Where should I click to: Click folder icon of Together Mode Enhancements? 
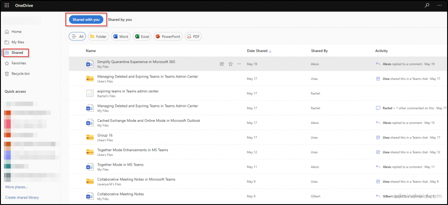pyautogui.click(x=90, y=152)
